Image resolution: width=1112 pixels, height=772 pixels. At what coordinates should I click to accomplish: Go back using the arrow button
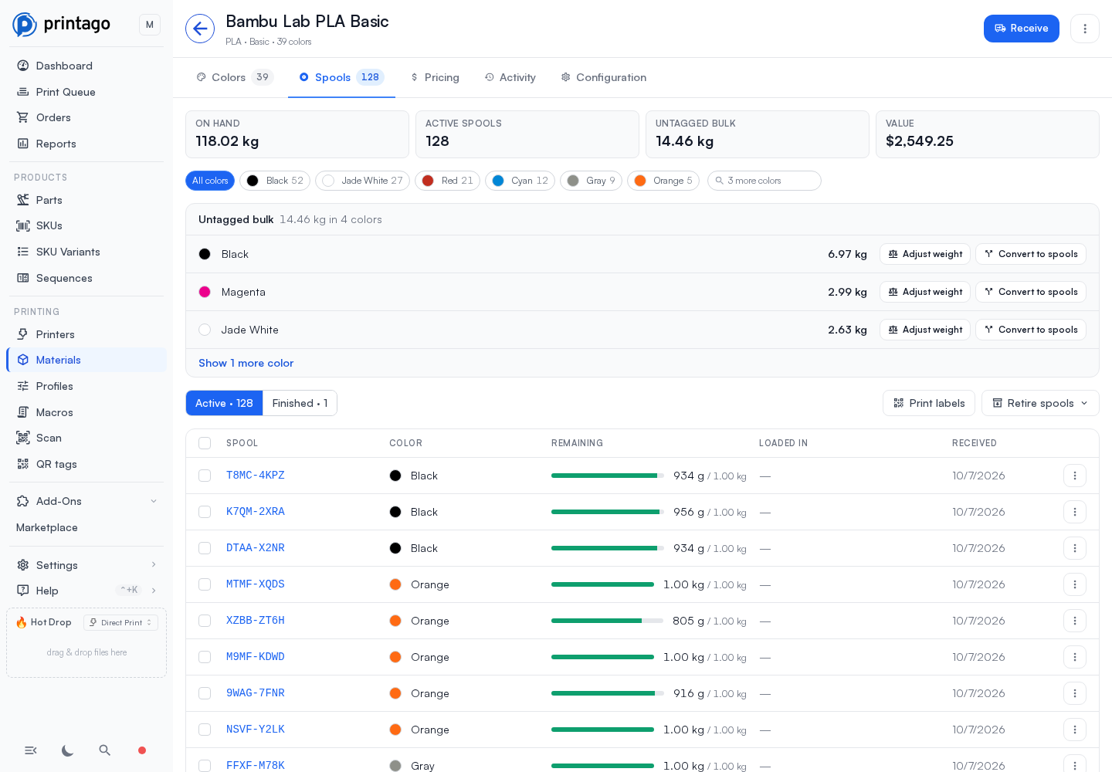pyautogui.click(x=200, y=29)
